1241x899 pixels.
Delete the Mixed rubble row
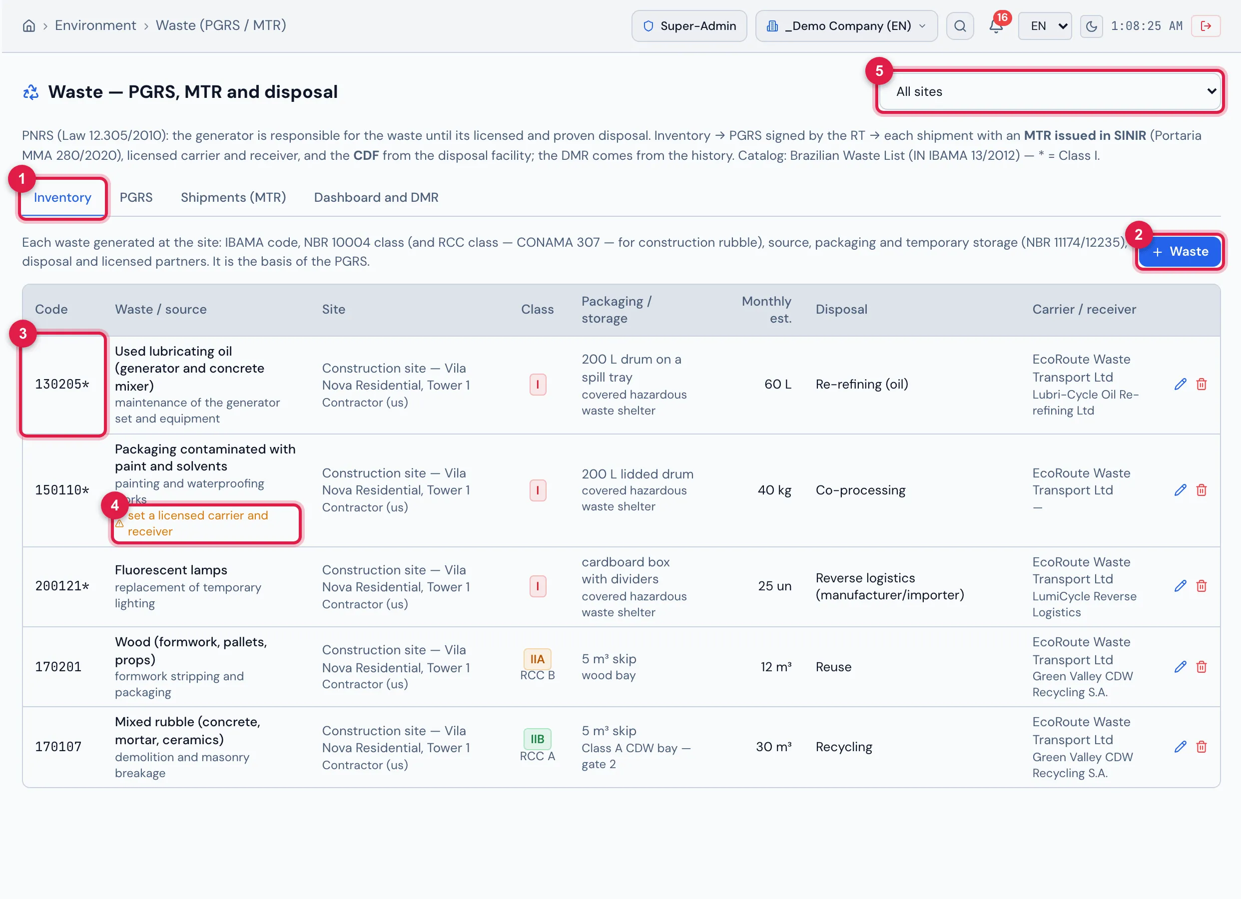click(x=1202, y=747)
